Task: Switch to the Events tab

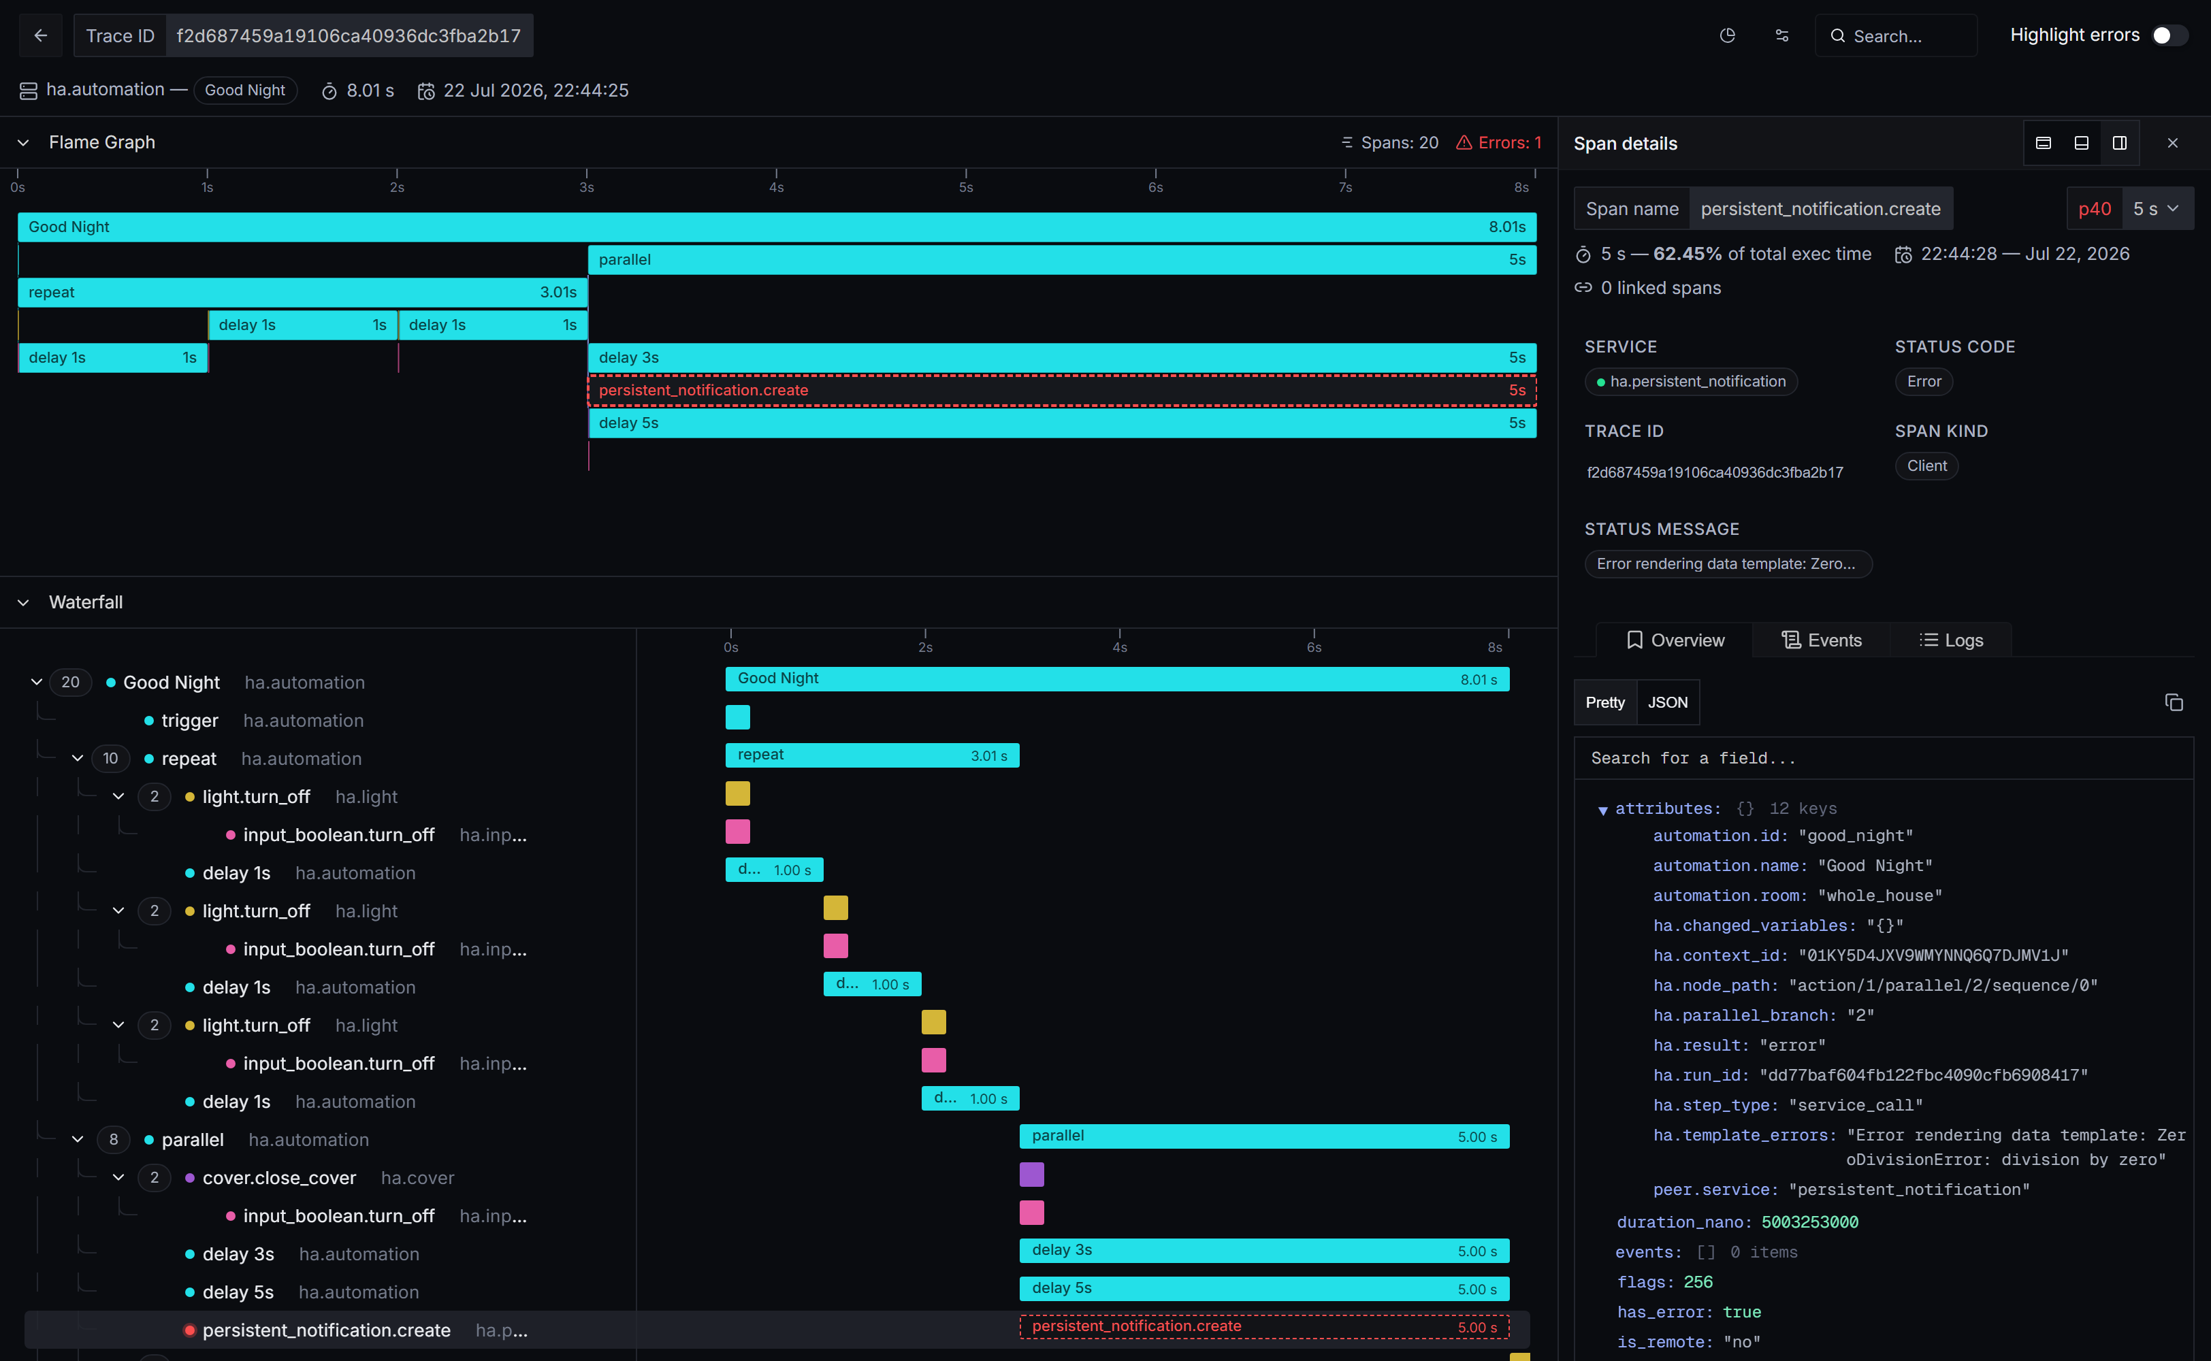Action: [1821, 640]
